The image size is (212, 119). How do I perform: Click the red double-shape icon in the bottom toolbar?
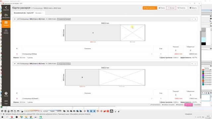click(x=105, y=111)
